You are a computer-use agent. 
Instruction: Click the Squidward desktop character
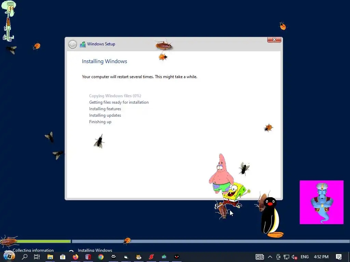pyautogui.click(x=9, y=21)
